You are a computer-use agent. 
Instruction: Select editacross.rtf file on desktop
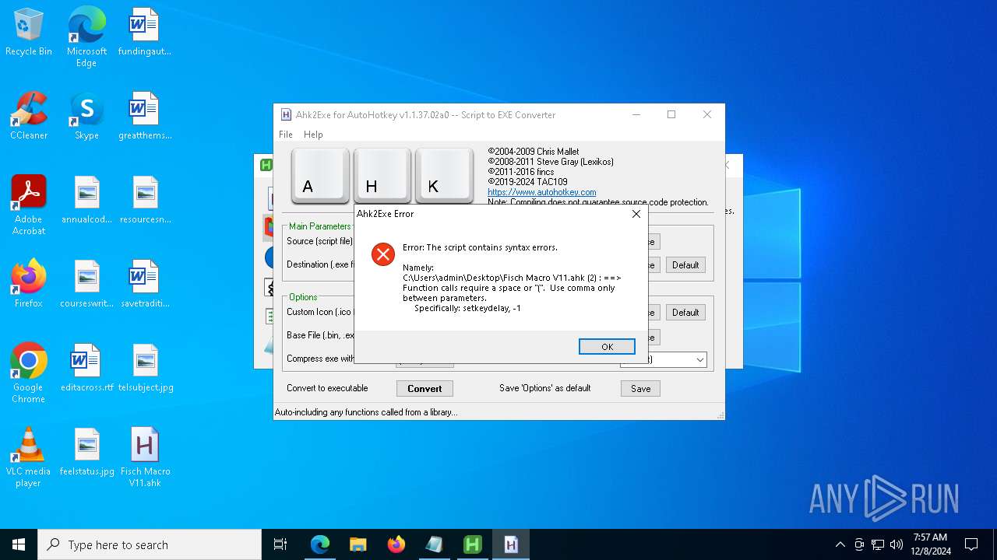click(x=86, y=369)
